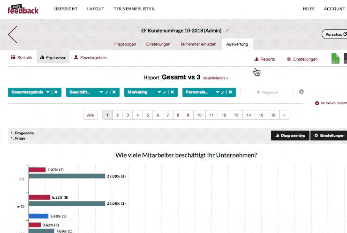Open the ACCOUNT menu

(334, 9)
